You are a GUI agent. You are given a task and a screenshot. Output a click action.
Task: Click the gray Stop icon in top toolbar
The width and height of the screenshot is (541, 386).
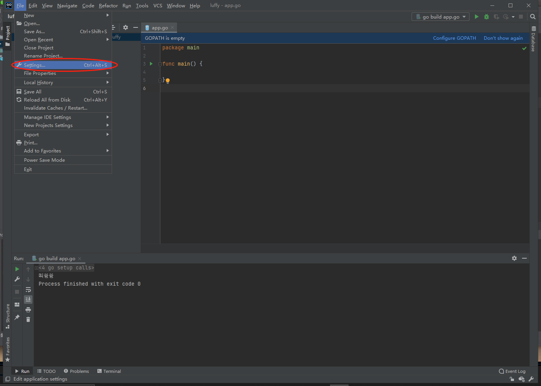pyautogui.click(x=521, y=17)
